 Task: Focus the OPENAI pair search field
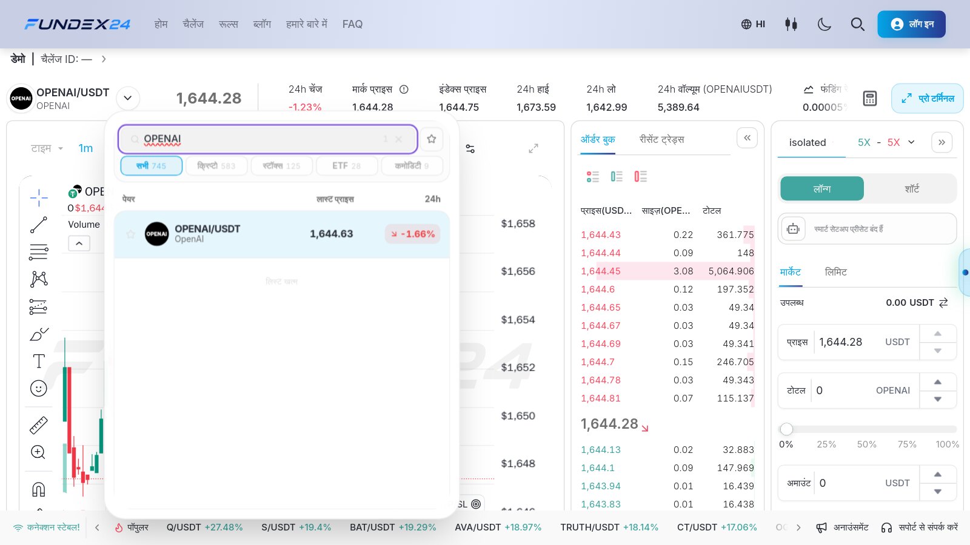[267, 139]
